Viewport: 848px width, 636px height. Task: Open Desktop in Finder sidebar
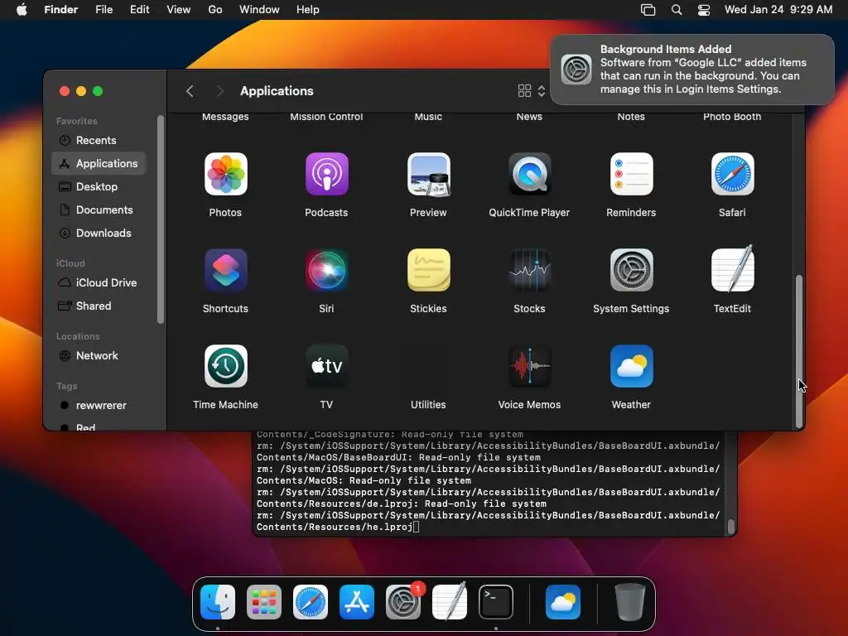(99, 186)
